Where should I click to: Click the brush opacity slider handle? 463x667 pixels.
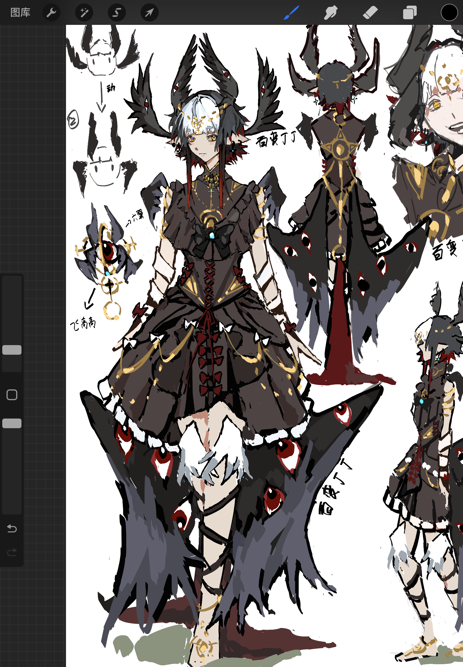12,423
